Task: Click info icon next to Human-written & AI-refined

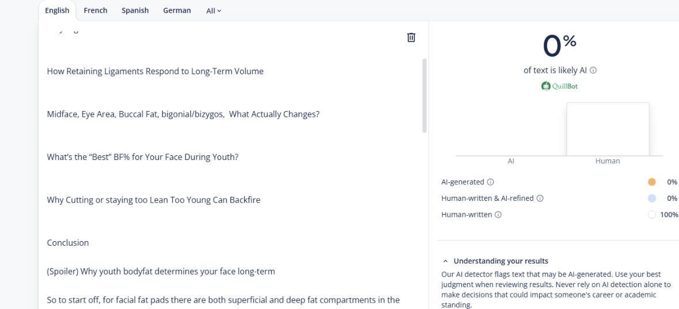Action: (540, 199)
